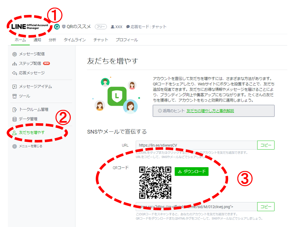Image resolution: width=292 pixels, height=227 pixels.
Task: Click the ツール shop icon
Action: 15,96
